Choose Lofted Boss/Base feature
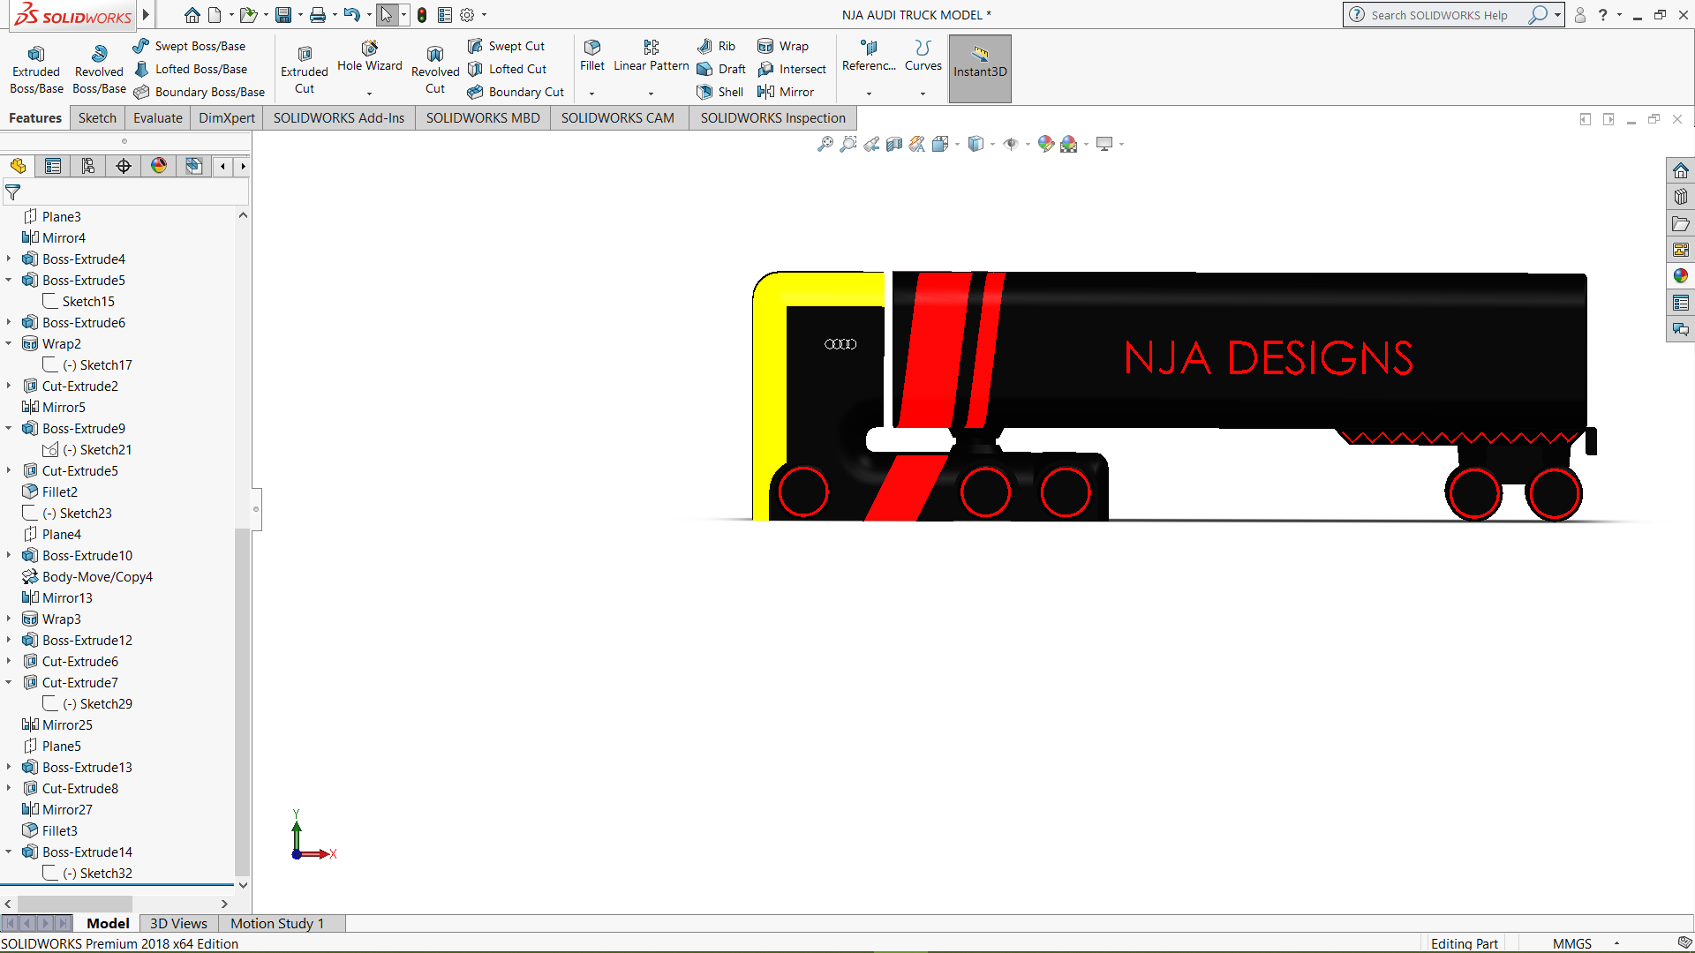1695x953 pixels. [191, 69]
